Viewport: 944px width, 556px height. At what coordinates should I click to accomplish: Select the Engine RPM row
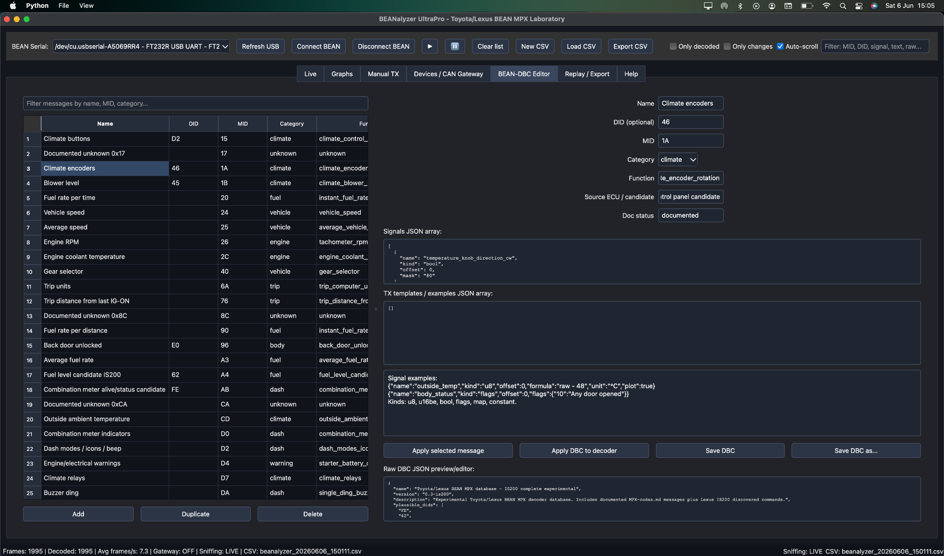(196, 242)
